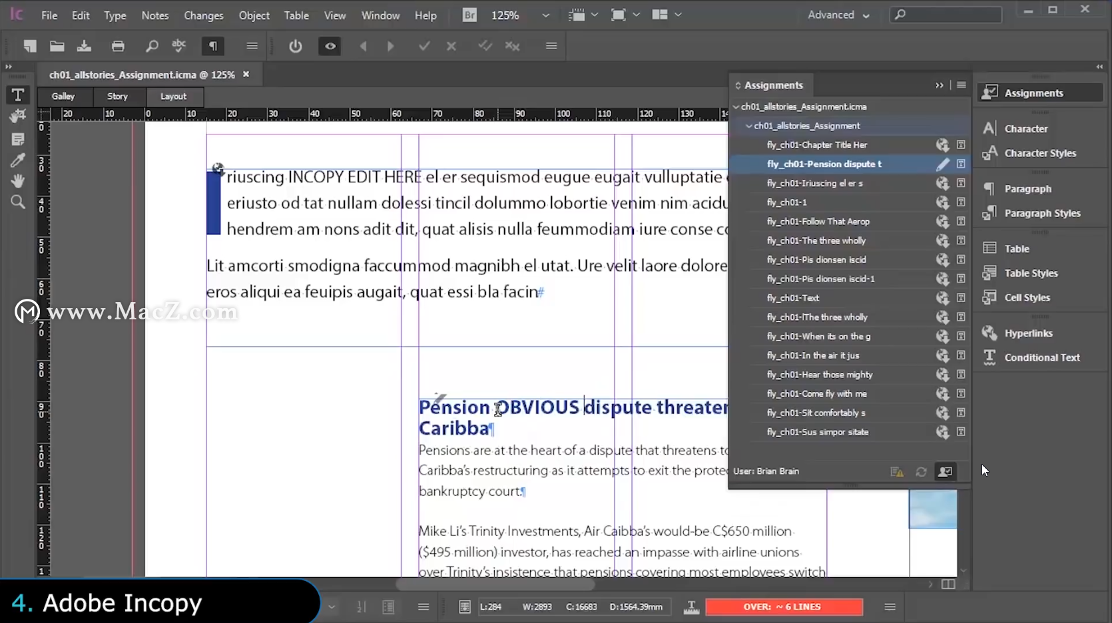This screenshot has width=1112, height=623.
Task: Open the Arrange Documents dropdown
Action: [667, 15]
